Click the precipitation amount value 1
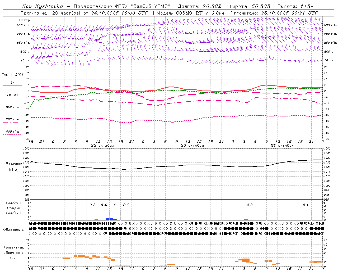338x271 pixels. (115, 205)
